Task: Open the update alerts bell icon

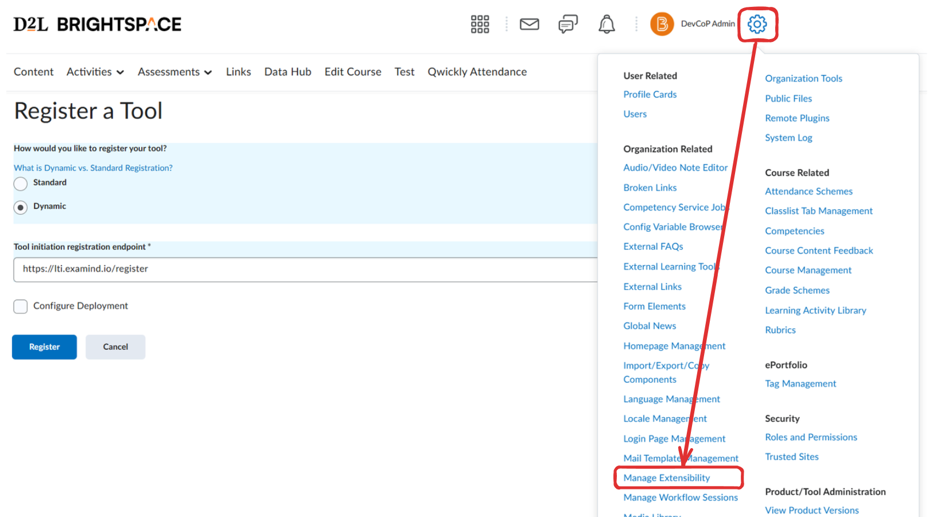Action: (x=607, y=24)
